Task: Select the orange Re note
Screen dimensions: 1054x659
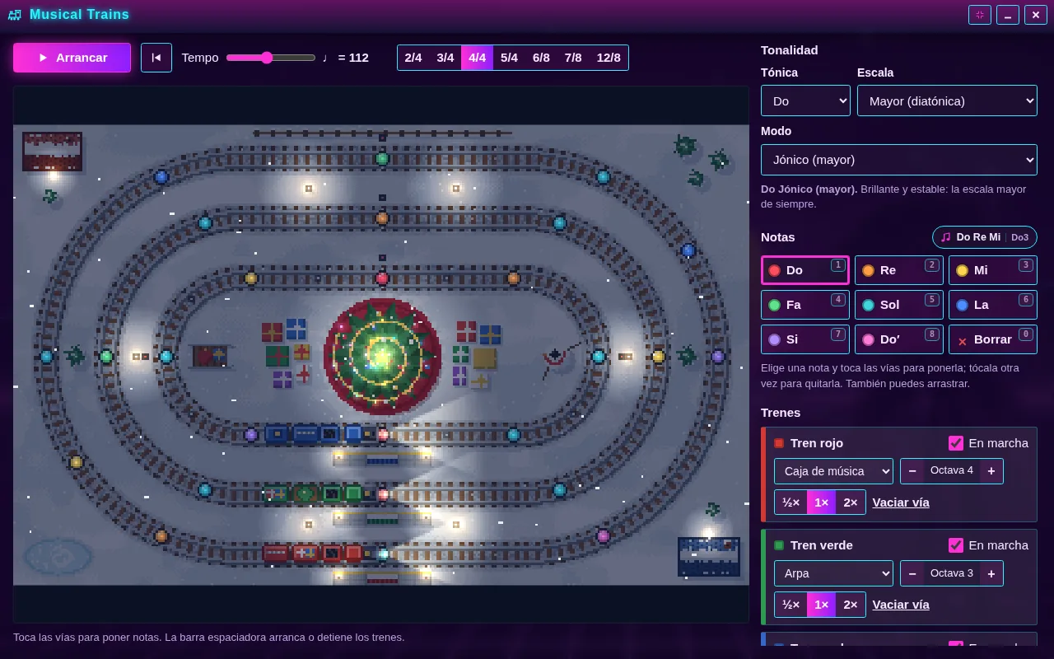Action: click(x=898, y=270)
